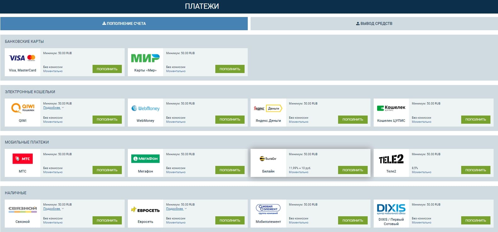Click the Кошелек ЦУПИС logo
Screen dimensions: 498x232
click(x=391, y=108)
